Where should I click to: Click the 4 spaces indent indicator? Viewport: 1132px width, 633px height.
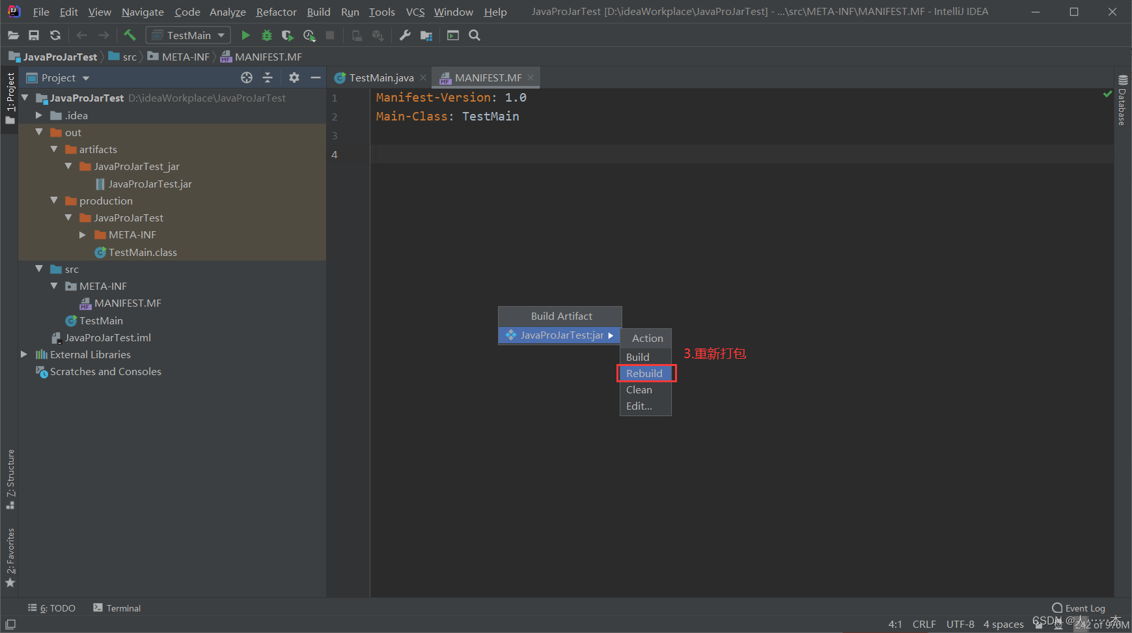1003,624
